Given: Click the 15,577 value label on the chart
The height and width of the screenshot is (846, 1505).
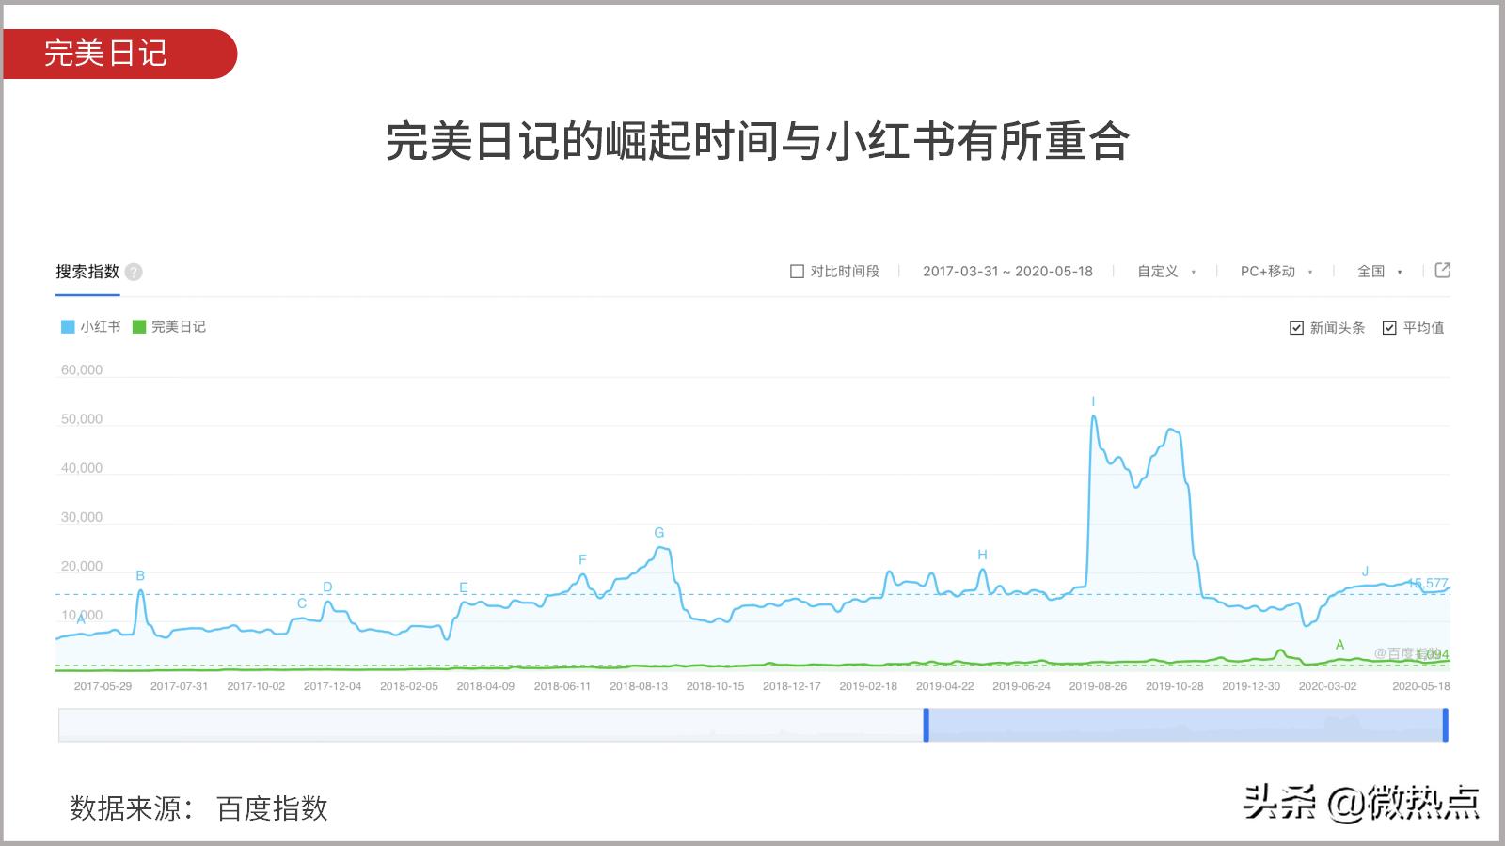Looking at the screenshot, I should coord(1430,583).
